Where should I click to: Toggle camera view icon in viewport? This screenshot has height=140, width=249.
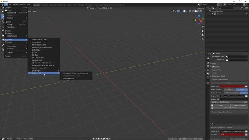click(x=202, y=35)
